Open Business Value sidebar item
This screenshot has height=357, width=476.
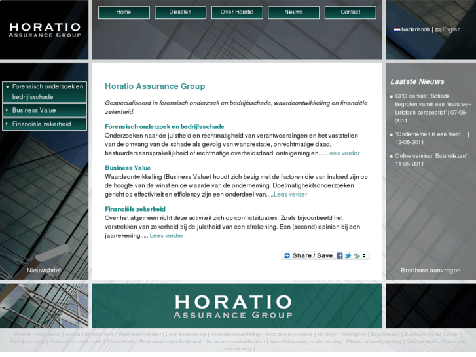[45, 110]
